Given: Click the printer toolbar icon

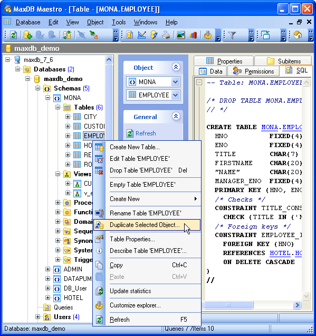Looking at the screenshot, I should tap(166, 35).
